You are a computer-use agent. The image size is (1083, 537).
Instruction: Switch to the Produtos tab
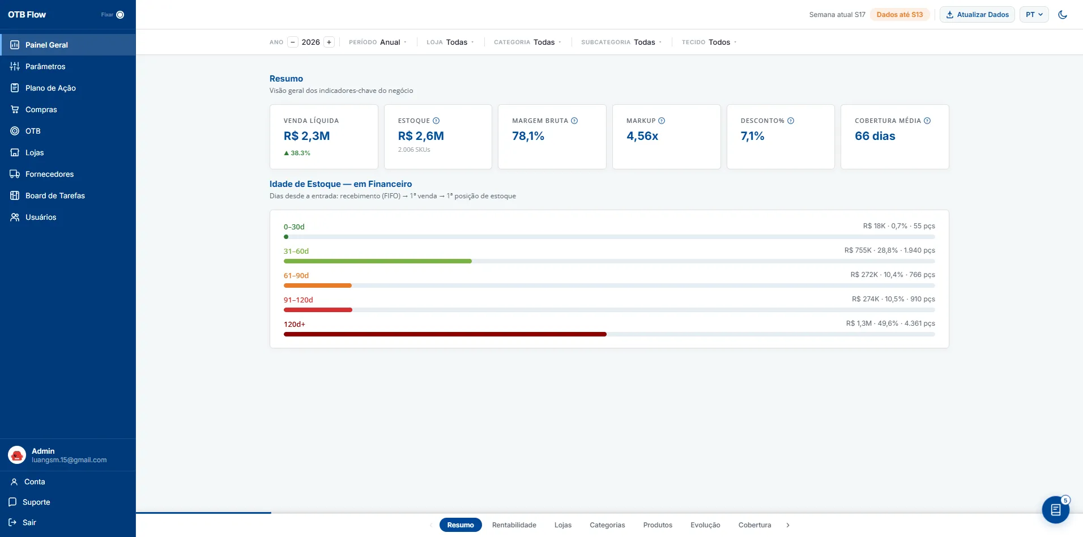tap(658, 525)
